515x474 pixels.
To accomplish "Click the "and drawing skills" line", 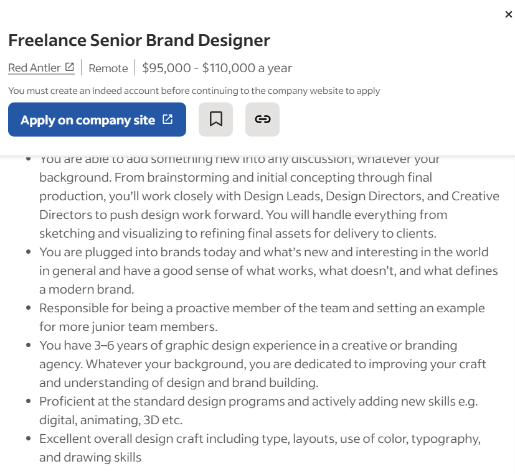I will coord(90,457).
